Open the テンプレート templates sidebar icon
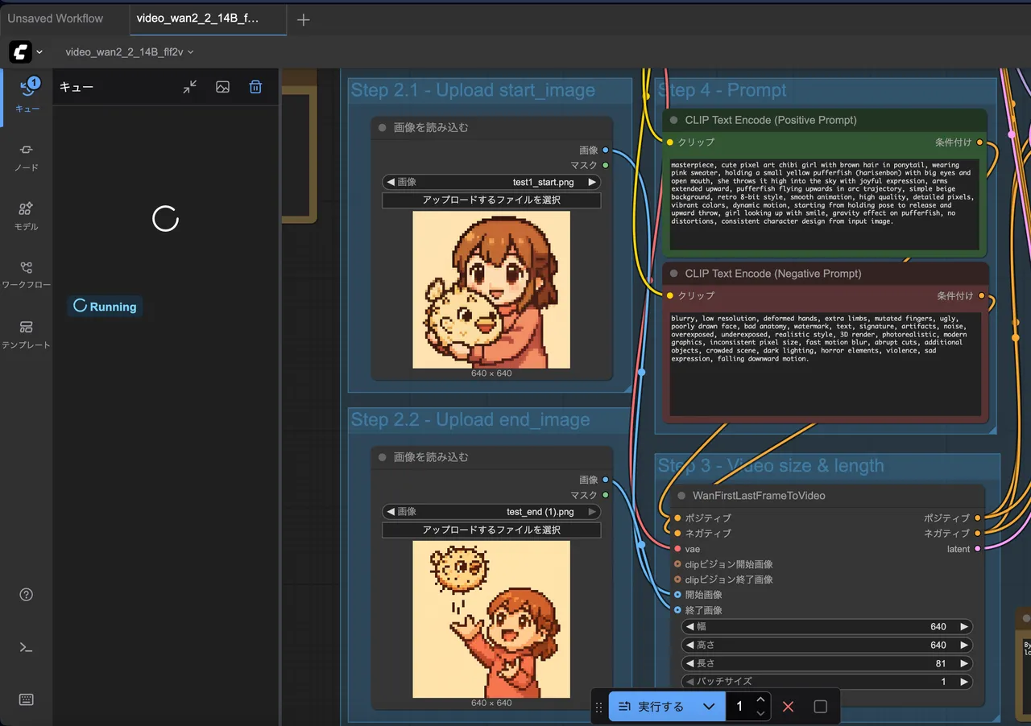The width and height of the screenshot is (1031, 726). [x=27, y=327]
